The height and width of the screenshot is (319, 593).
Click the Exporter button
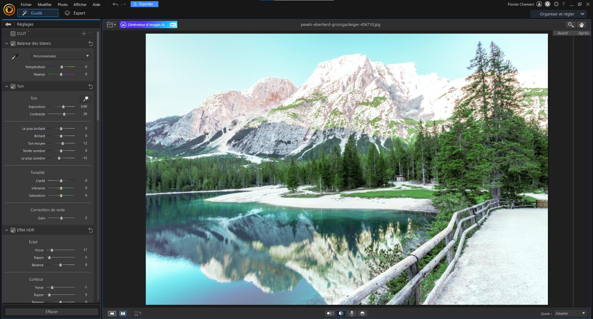[144, 4]
